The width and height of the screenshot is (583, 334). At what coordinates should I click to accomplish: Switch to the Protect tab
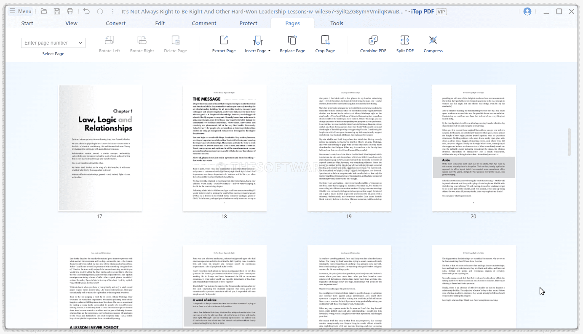[249, 24]
